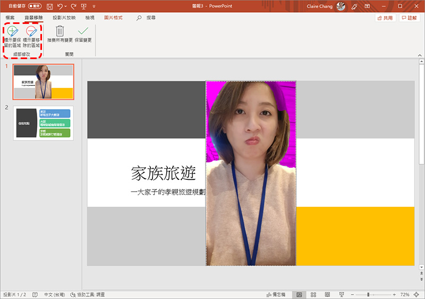
Task: Click the portrait picture on slide
Action: click(251, 173)
